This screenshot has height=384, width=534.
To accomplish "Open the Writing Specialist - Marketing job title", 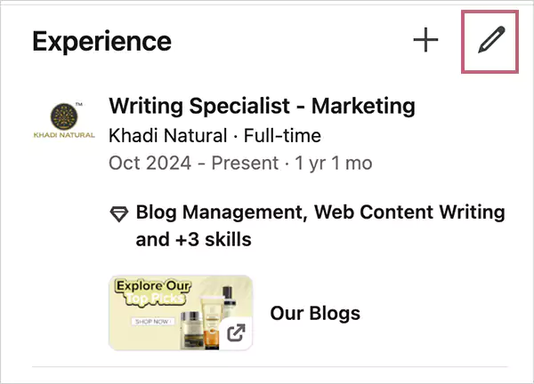I will (262, 107).
